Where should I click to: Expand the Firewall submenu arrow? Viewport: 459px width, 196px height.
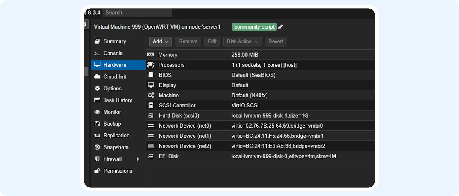[x=138, y=159]
